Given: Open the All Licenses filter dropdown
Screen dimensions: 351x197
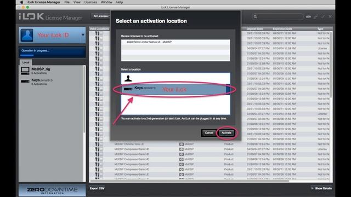Looking at the screenshot, I should 101,16.
